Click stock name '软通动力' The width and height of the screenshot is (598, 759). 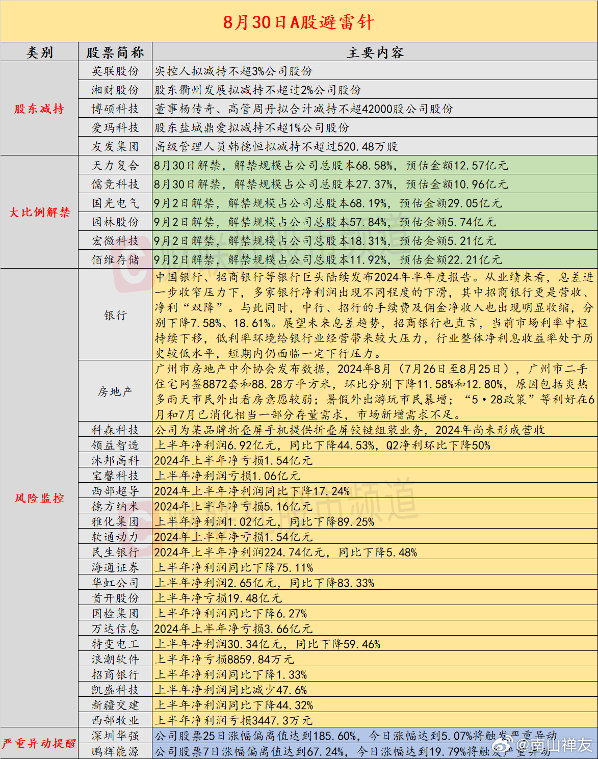pyautogui.click(x=115, y=537)
